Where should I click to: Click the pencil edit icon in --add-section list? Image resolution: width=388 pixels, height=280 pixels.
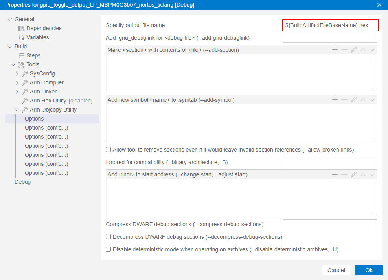point(354,50)
